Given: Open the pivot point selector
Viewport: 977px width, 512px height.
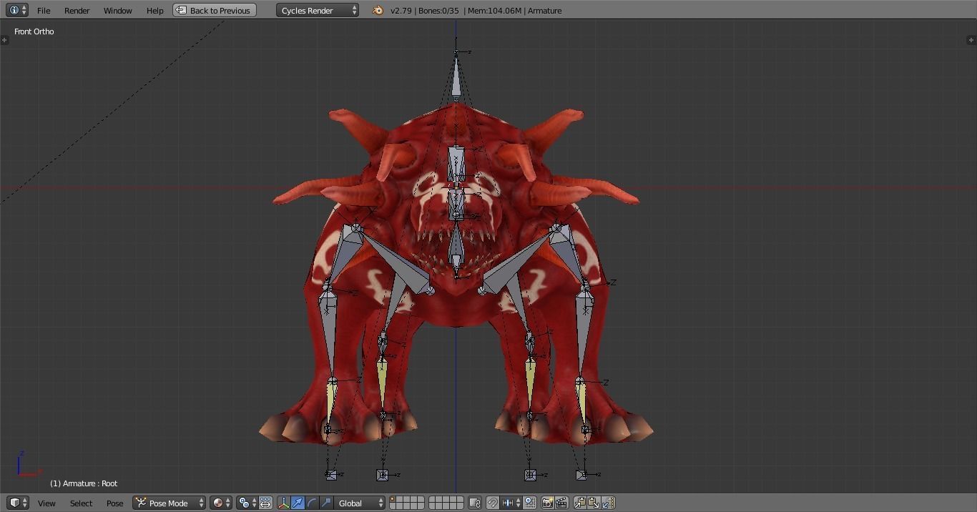Looking at the screenshot, I should [247, 503].
